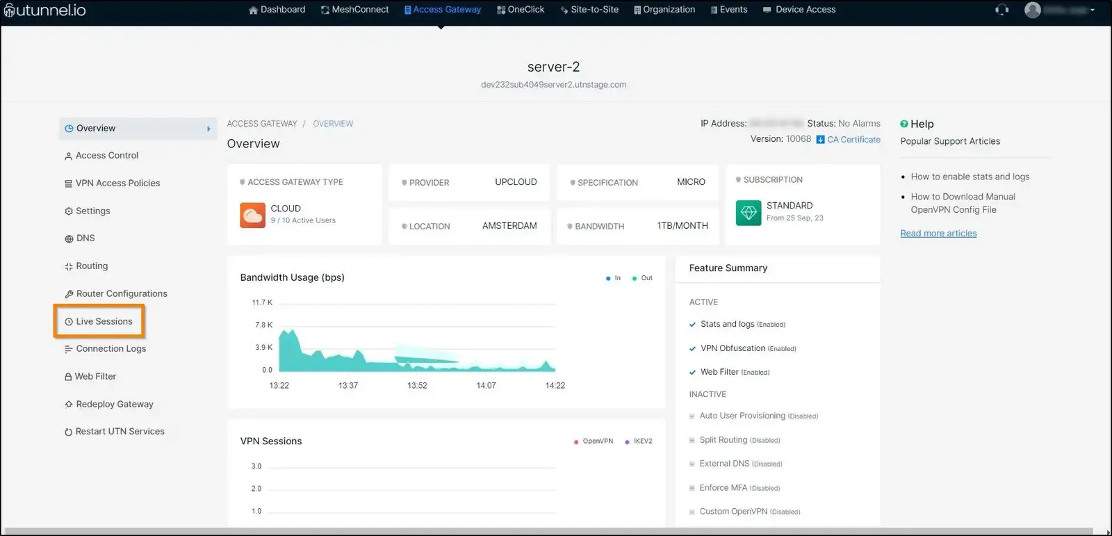Open the MeshConnect menu item

point(354,10)
